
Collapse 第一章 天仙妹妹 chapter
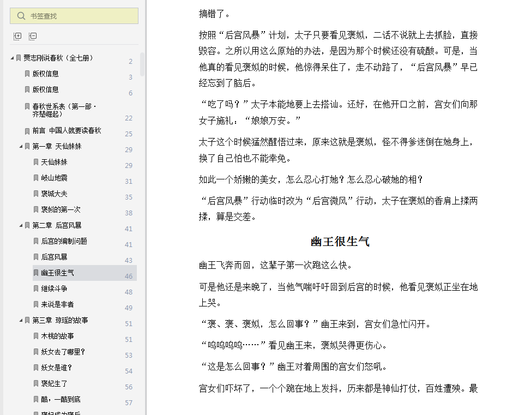(21, 147)
